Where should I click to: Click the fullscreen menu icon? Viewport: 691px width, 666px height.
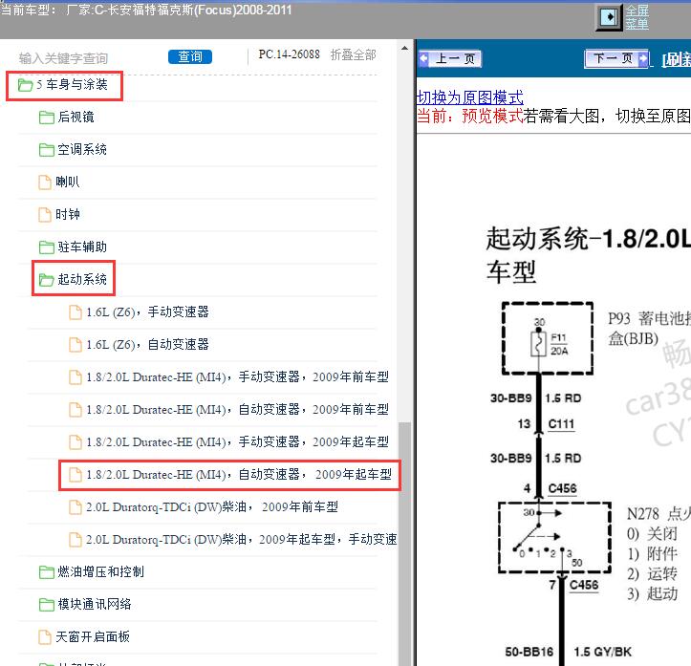608,17
